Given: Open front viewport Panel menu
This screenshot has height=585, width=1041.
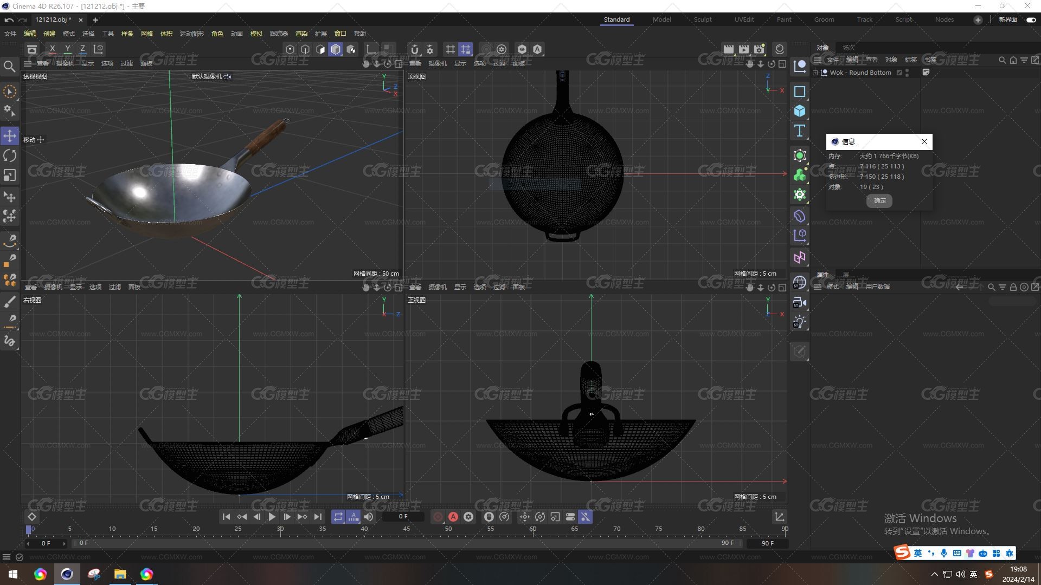Looking at the screenshot, I should (x=519, y=287).
